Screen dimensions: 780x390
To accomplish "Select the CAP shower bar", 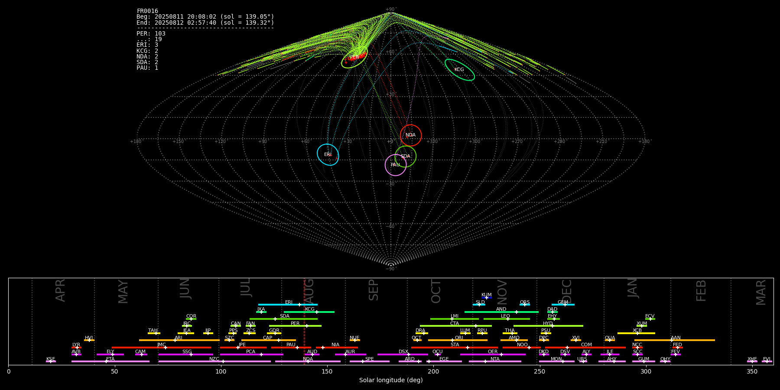I will point(269,340).
